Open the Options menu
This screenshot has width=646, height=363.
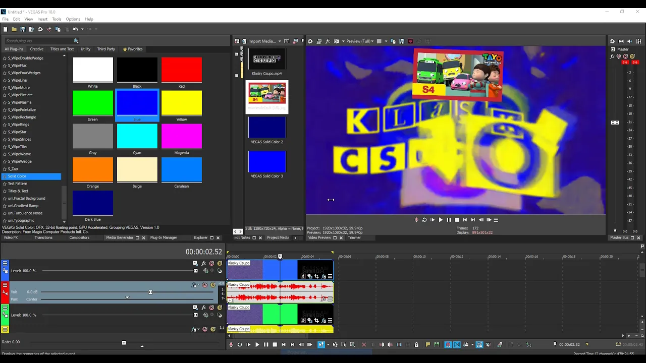(73, 19)
